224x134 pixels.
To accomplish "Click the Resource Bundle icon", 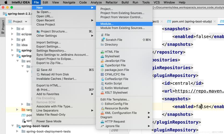I will point(102,109).
